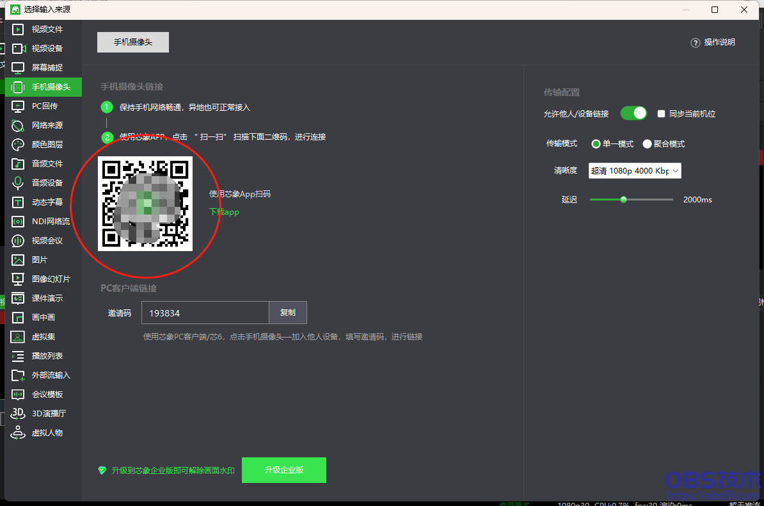The image size is (764, 506).
Task: Open 动态字幕 in the source list
Action: click(47, 202)
